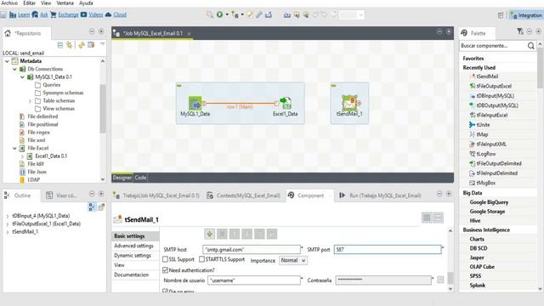Pick tDBInput(MySQL) from the palette

(x=495, y=96)
